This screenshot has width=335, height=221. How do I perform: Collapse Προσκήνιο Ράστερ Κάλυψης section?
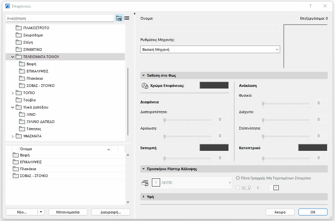pos(144,169)
